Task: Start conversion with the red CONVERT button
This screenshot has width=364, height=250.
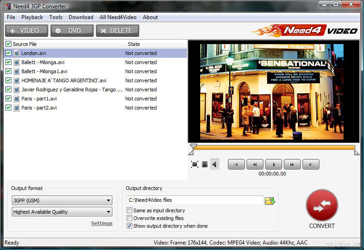Action: point(322,205)
